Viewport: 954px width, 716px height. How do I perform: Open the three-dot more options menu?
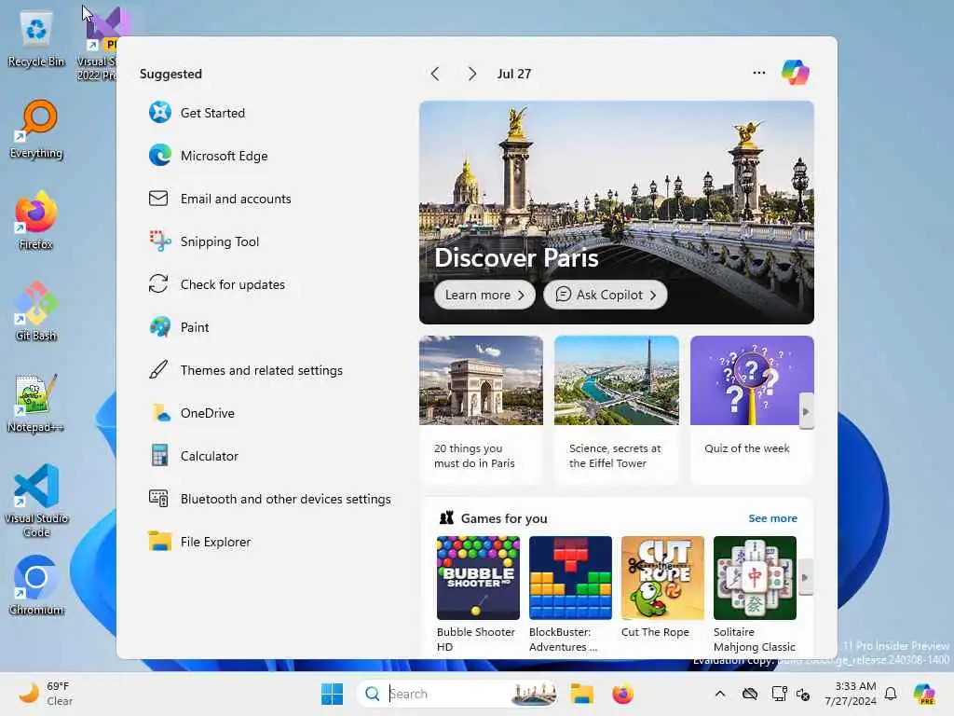[x=758, y=73]
